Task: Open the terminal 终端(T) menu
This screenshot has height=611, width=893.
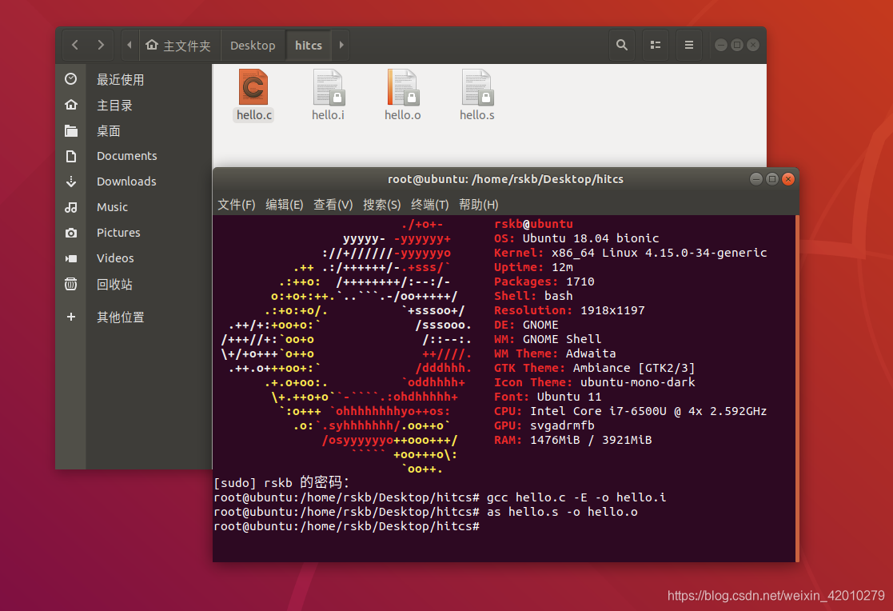Action: (x=429, y=205)
